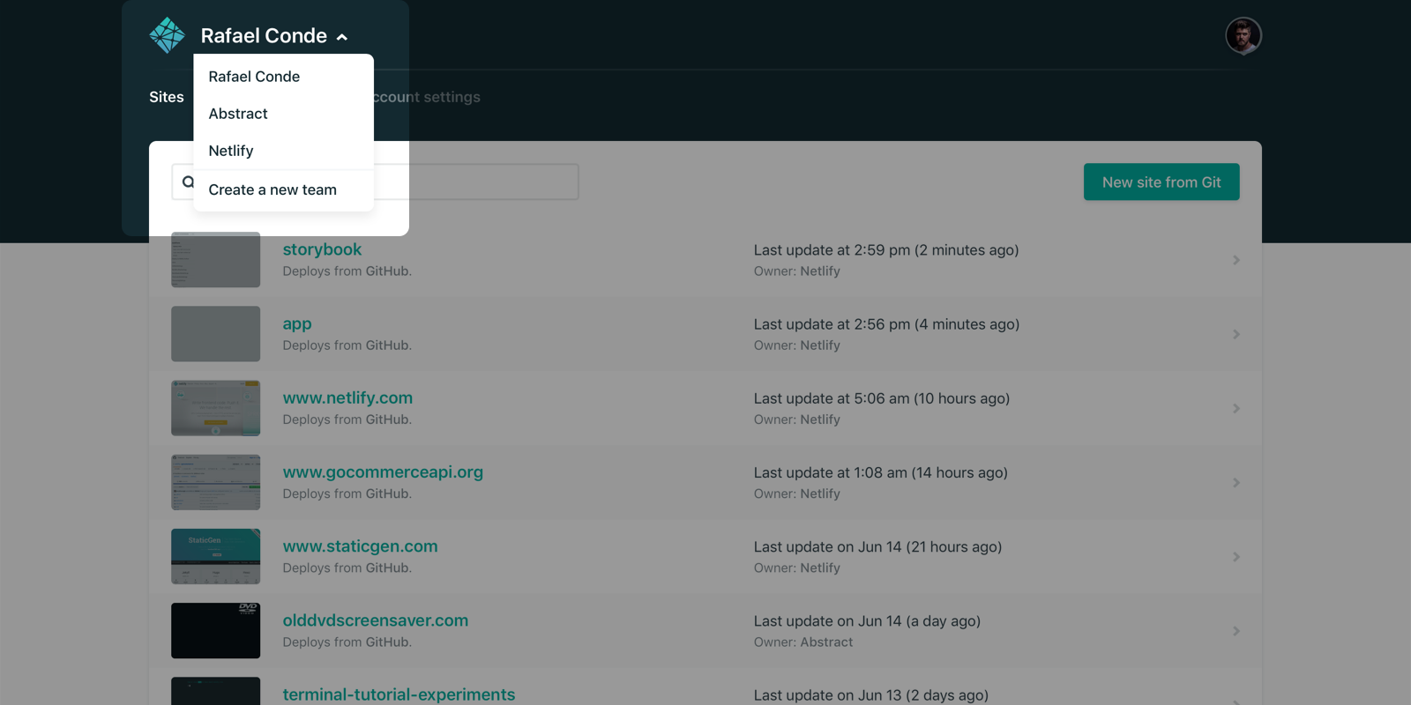Expand storybook row via chevron arrow

(1236, 260)
